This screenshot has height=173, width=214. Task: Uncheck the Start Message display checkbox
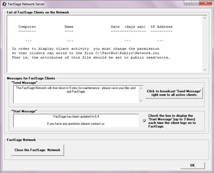(x=145, y=121)
